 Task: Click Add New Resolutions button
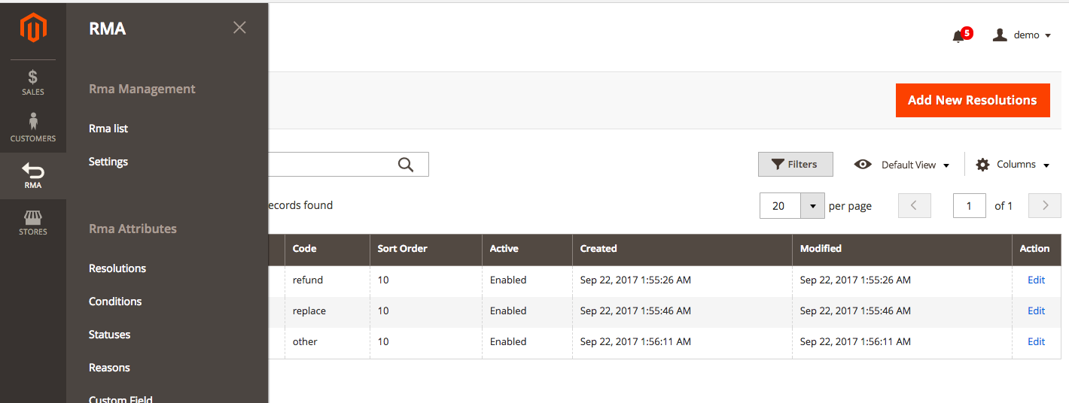tap(972, 100)
